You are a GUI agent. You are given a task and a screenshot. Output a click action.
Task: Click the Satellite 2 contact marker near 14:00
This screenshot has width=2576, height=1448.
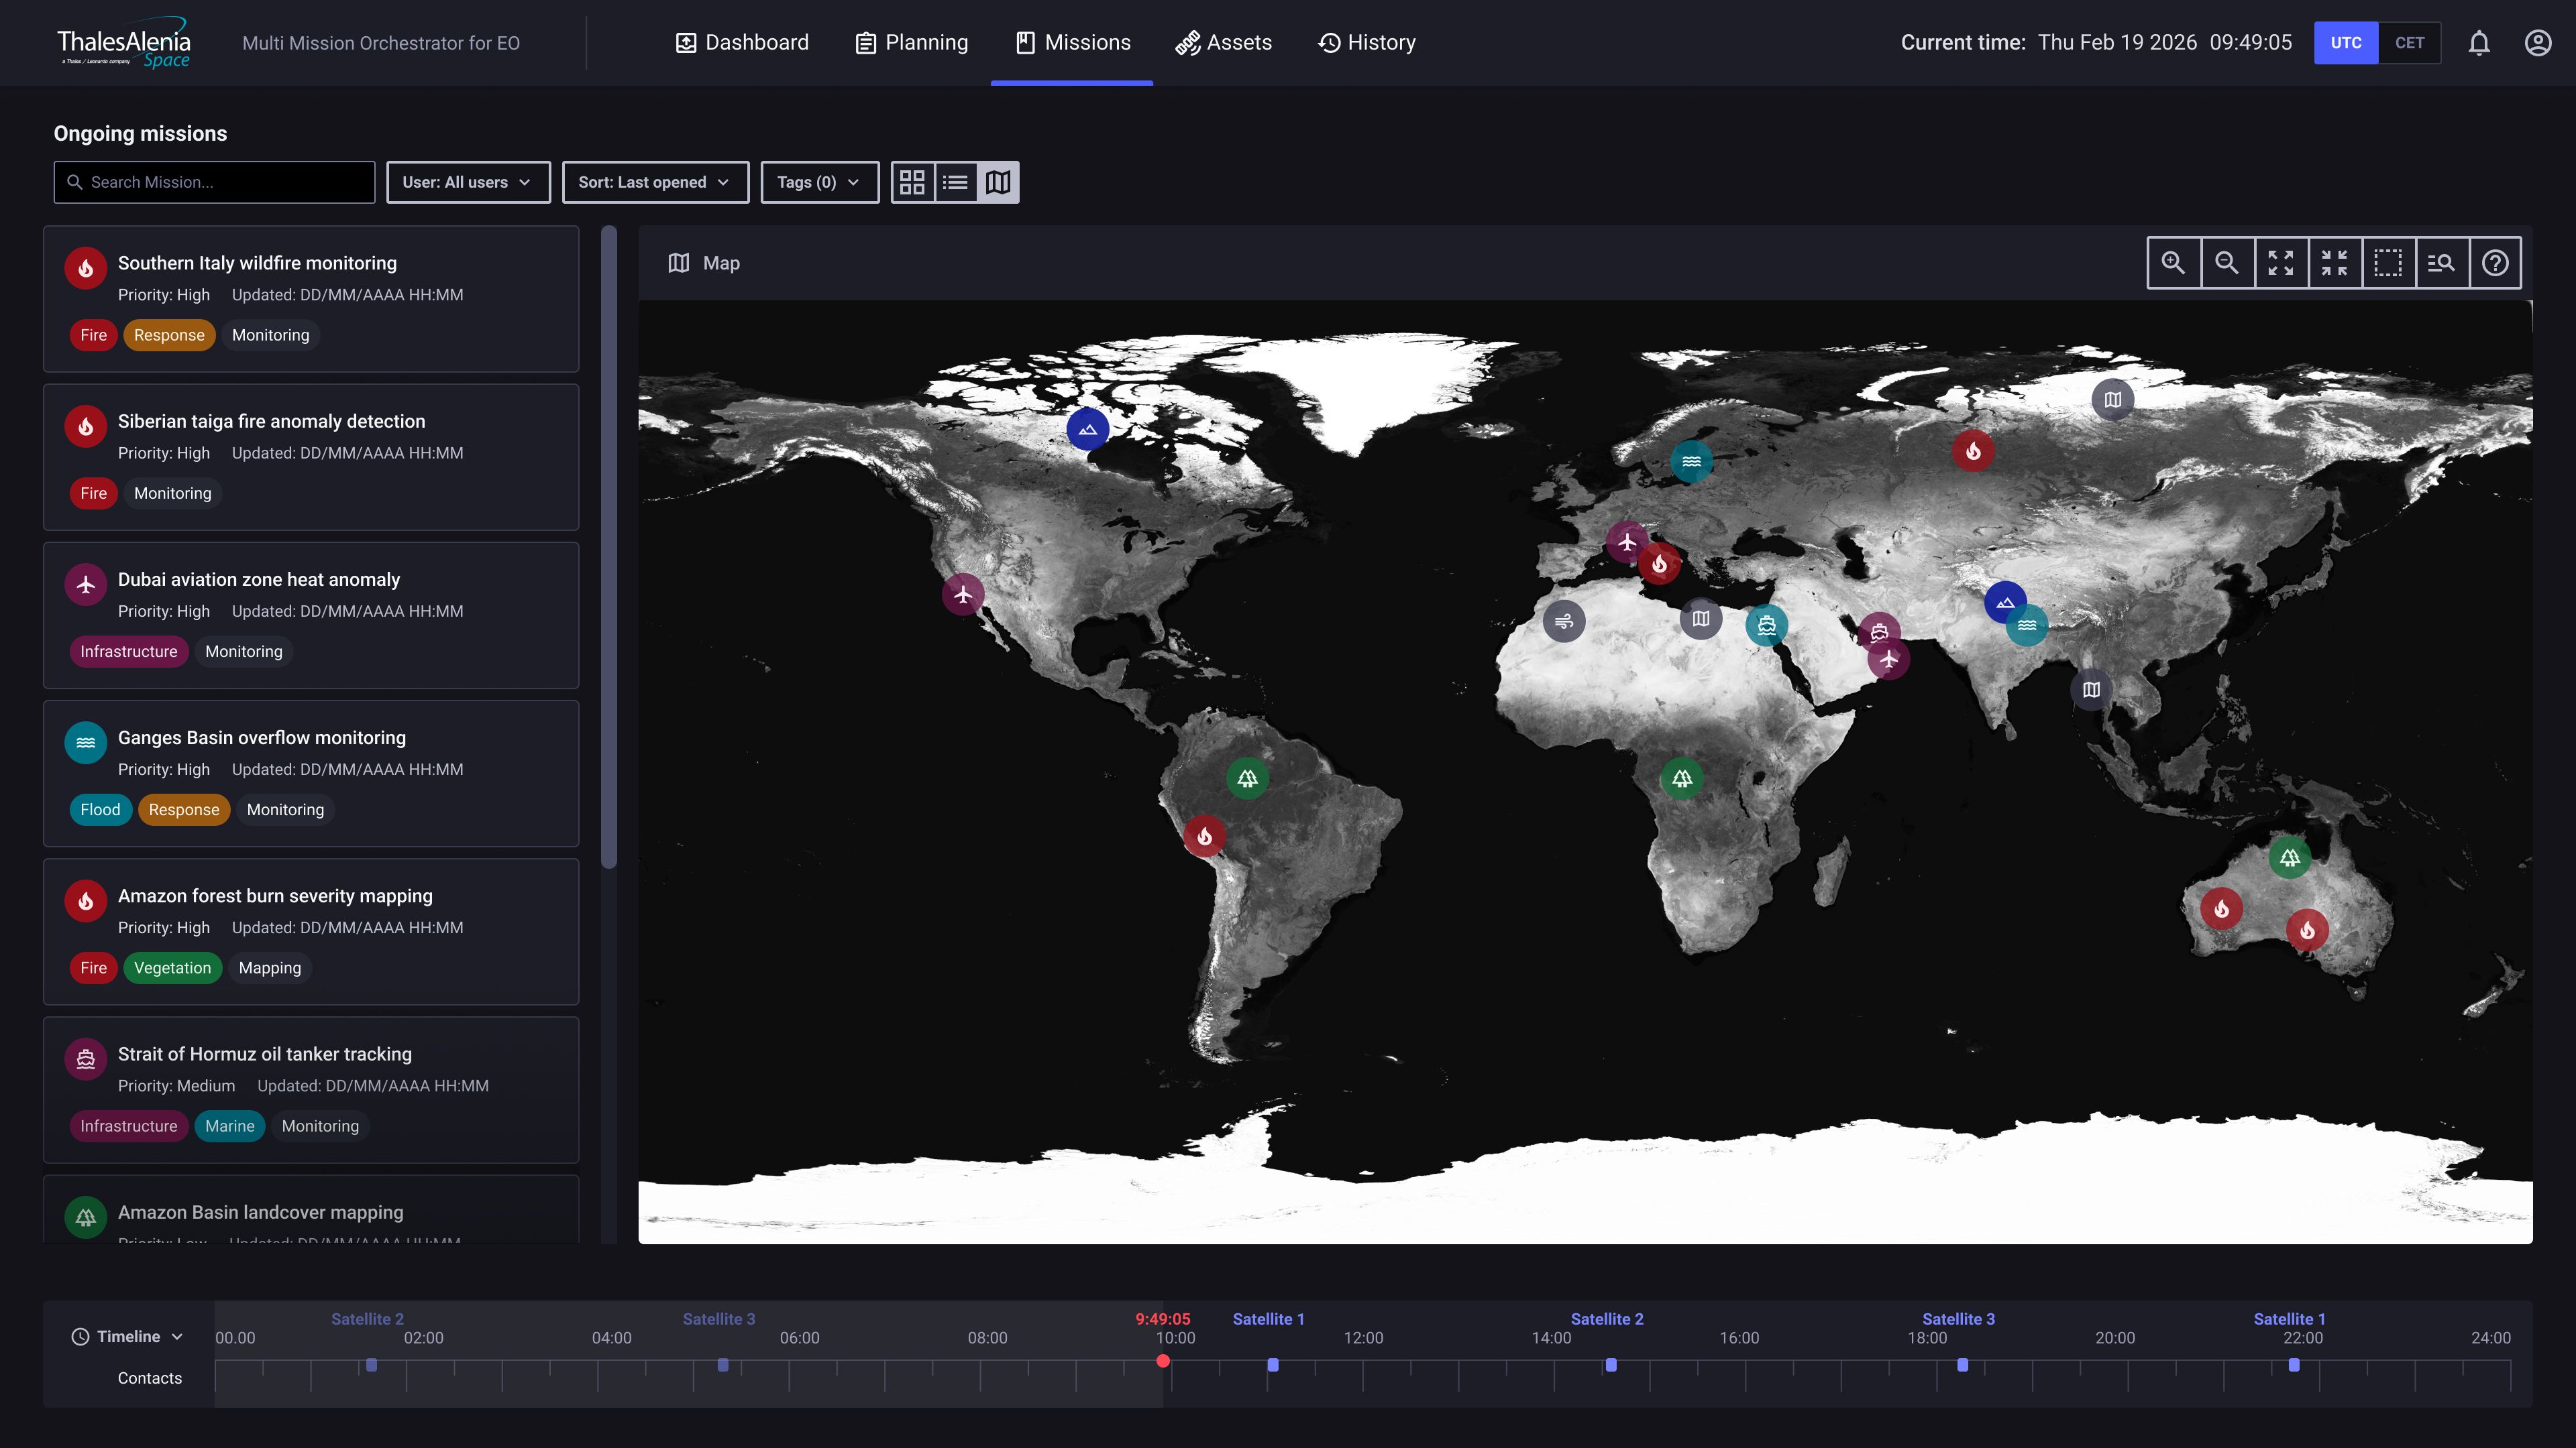[x=1611, y=1364]
